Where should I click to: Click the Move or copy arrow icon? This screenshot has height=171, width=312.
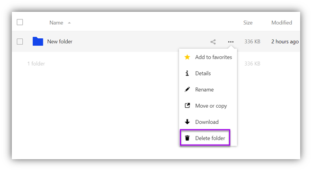pyautogui.click(x=187, y=105)
